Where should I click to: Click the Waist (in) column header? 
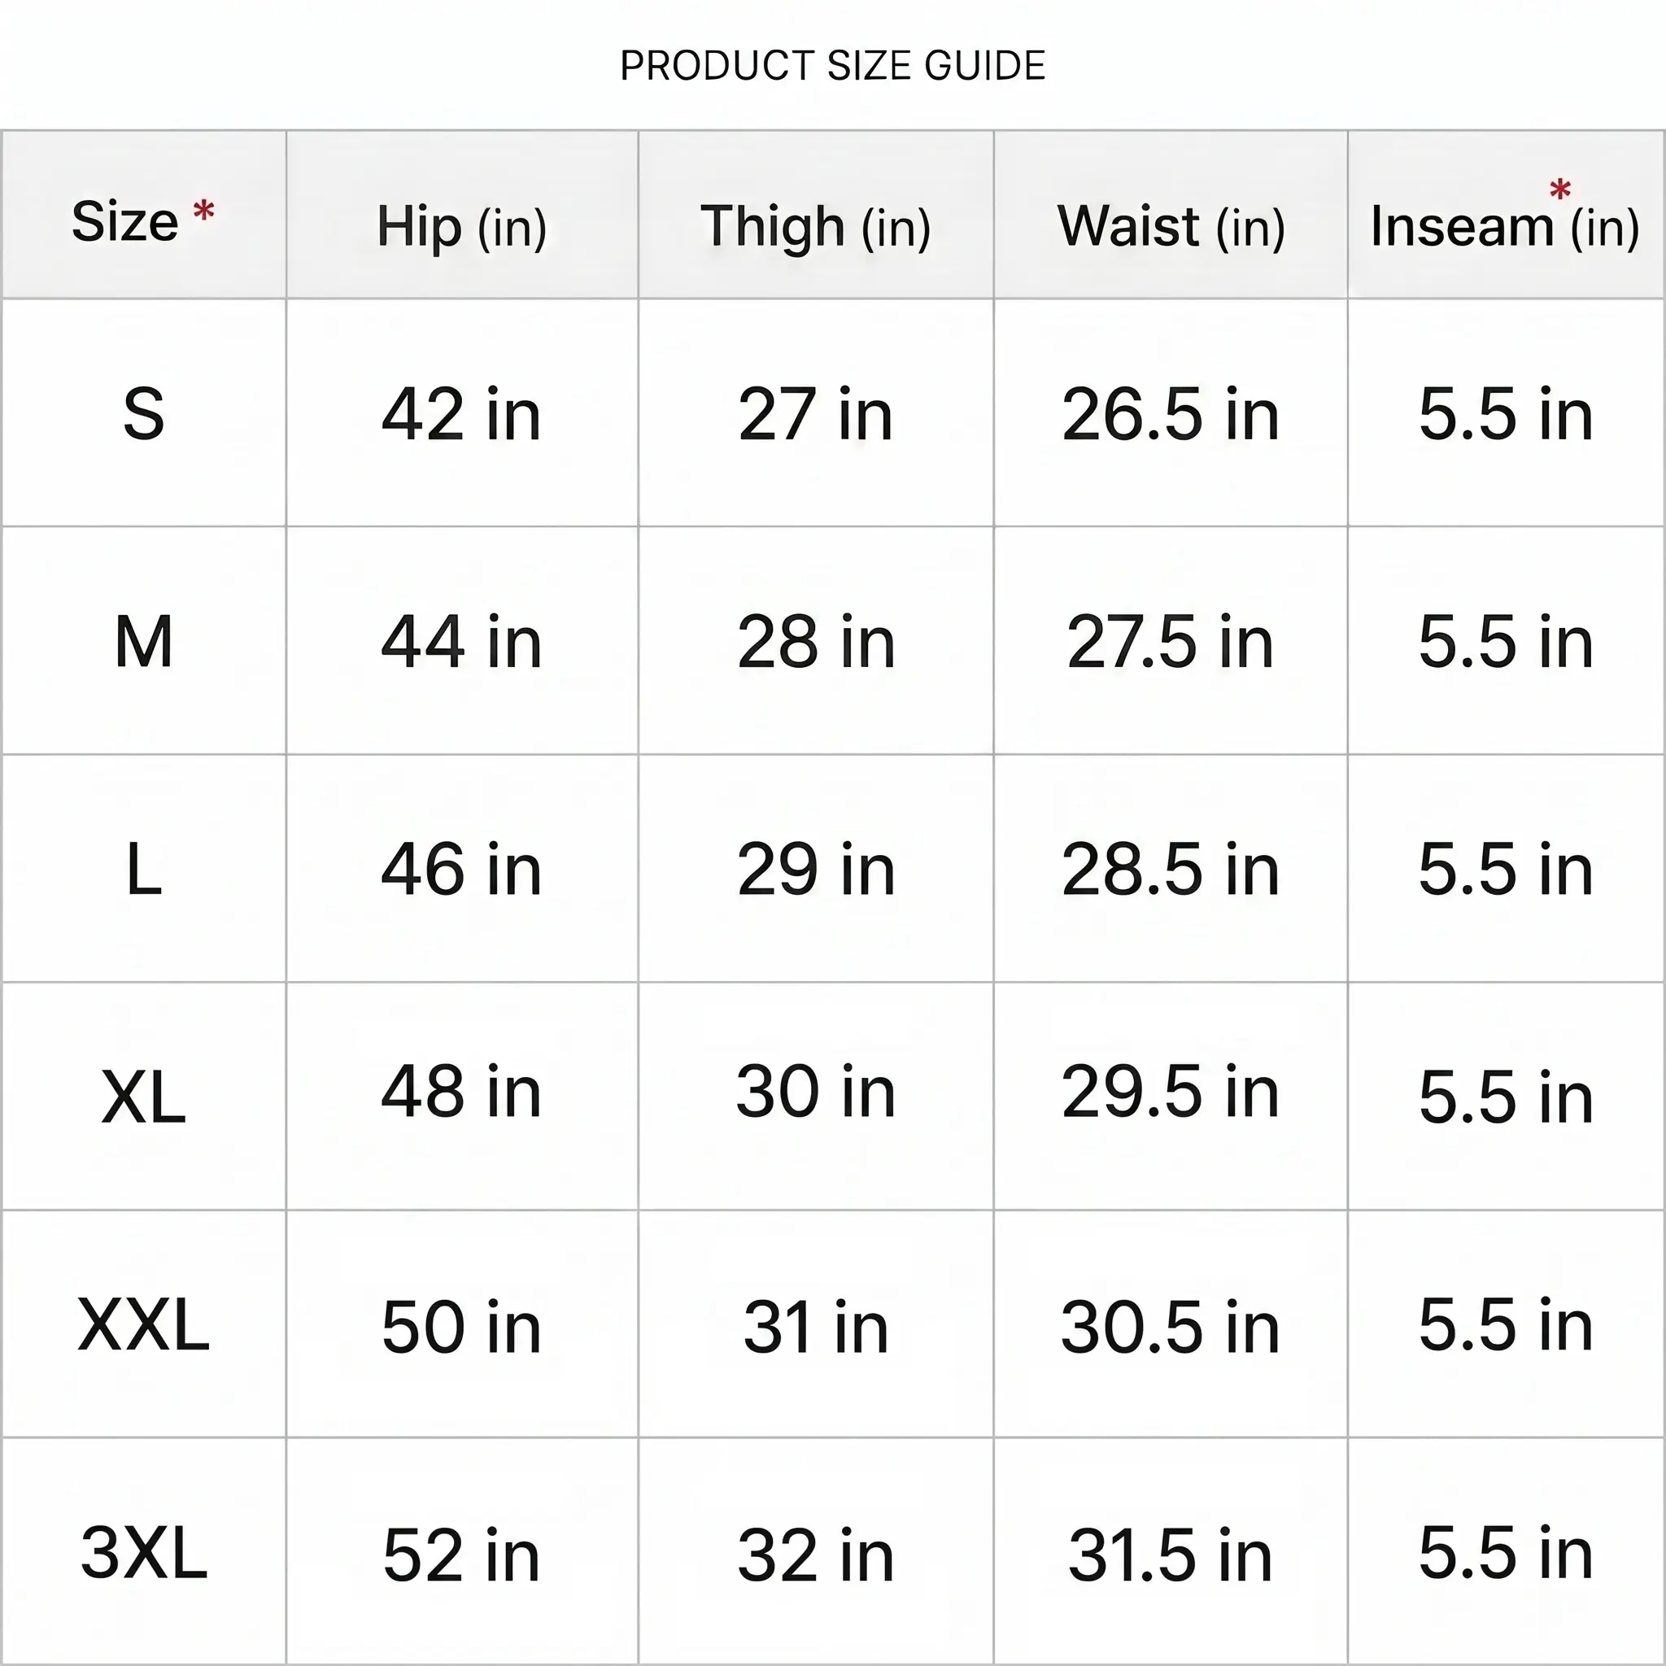(x=1171, y=227)
